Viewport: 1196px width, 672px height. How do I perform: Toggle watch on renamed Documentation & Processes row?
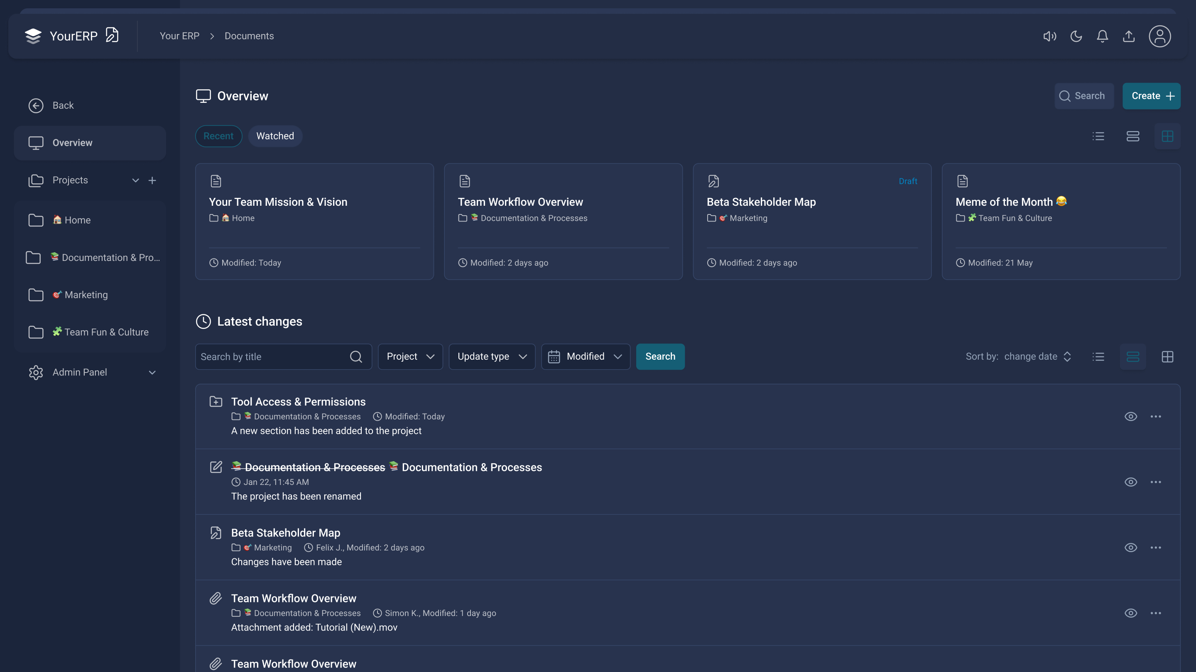(x=1130, y=482)
